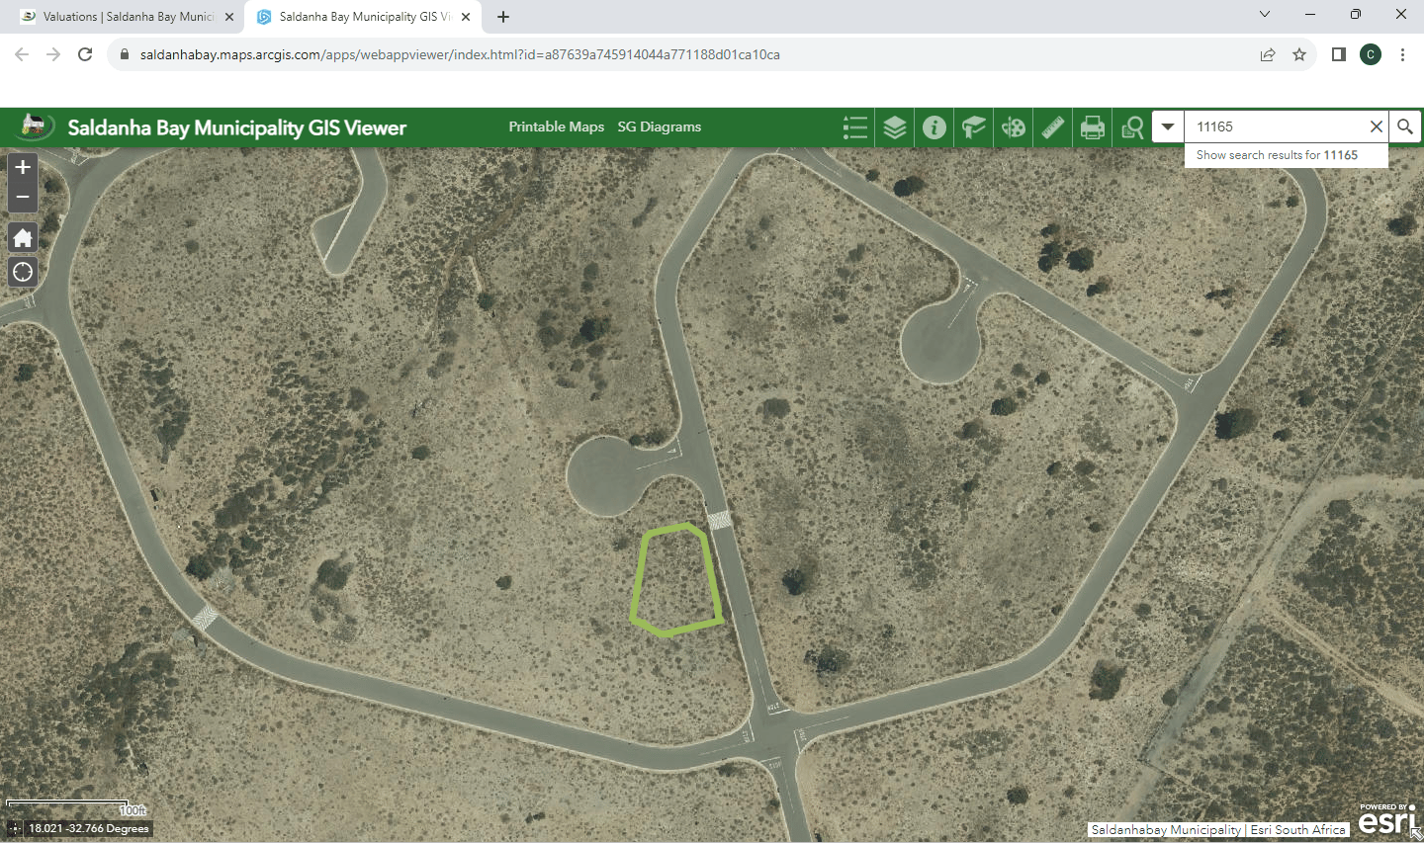Click the 18.021 -32.766 Degrees coordinate readout
The height and width of the screenshot is (843, 1424).
(89, 829)
